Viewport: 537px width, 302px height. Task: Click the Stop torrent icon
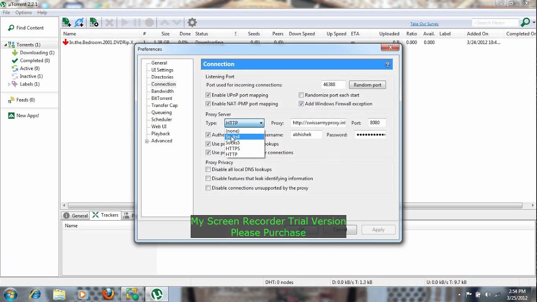(x=149, y=22)
